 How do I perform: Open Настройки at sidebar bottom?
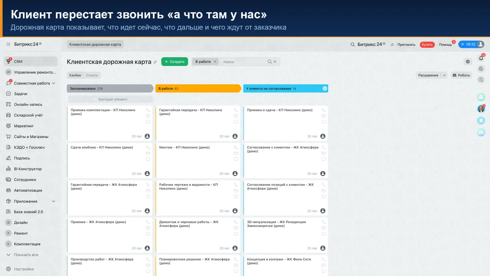click(x=24, y=269)
